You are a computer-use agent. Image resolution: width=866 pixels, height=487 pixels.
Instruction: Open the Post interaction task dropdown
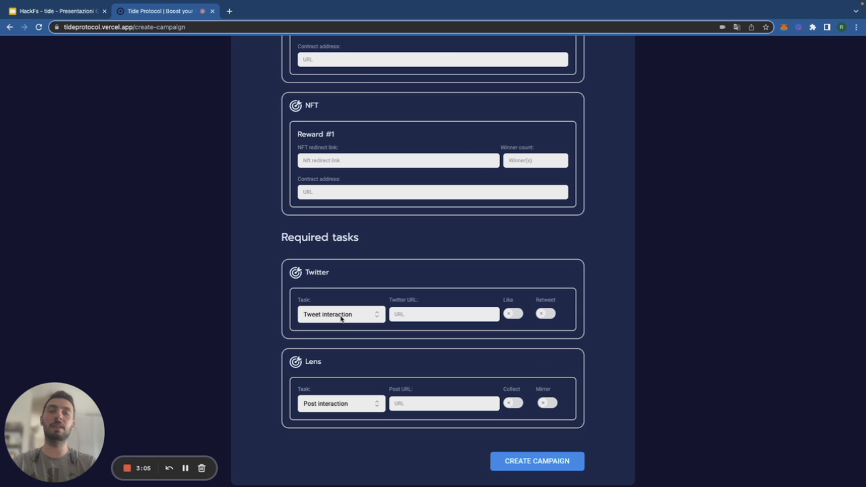coord(341,404)
